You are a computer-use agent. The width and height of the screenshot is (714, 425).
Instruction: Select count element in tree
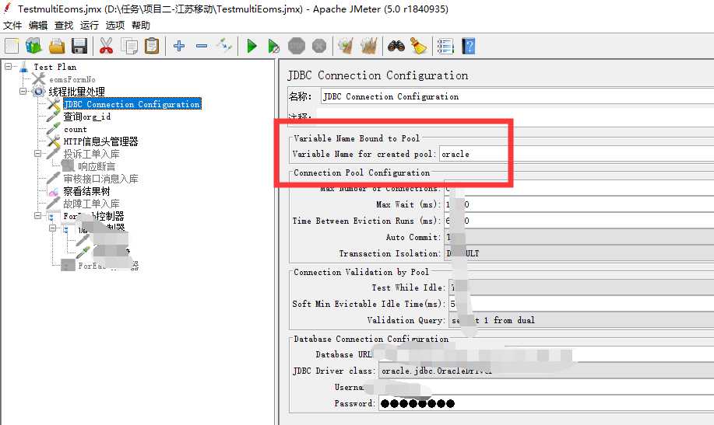[x=75, y=130]
